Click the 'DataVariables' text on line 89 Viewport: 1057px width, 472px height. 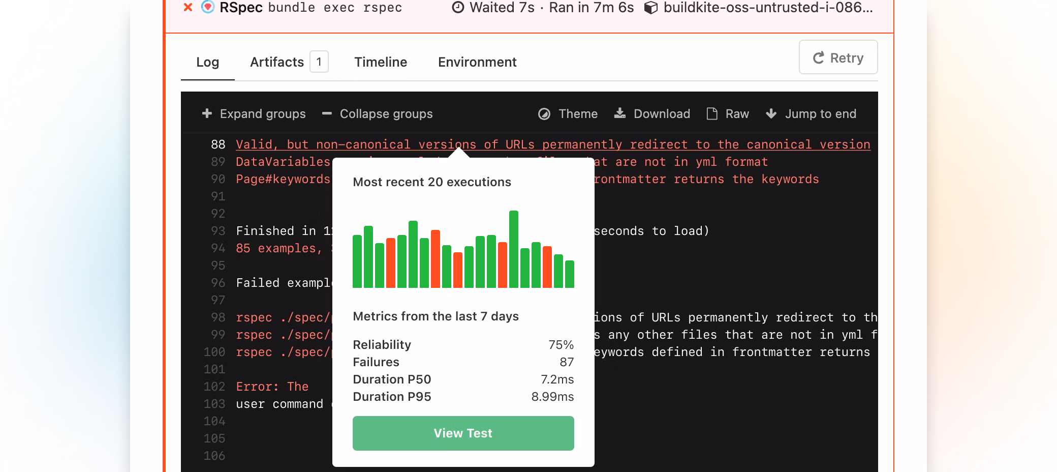tap(283, 162)
